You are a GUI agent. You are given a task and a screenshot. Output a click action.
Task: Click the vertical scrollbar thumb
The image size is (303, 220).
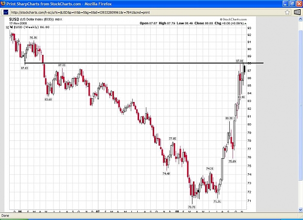pos(301,105)
